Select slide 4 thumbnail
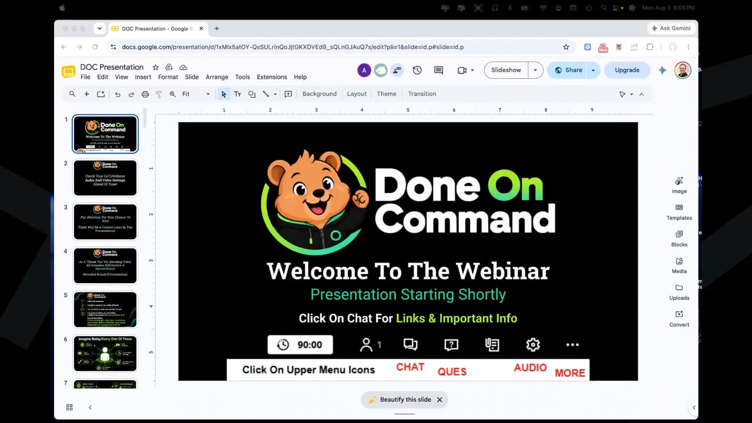The image size is (752, 423). pyautogui.click(x=105, y=266)
